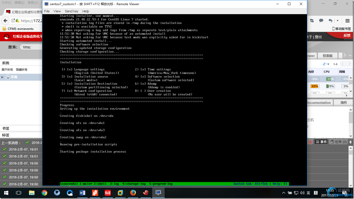Click the 85% memory usage bar
Viewport: 354px width, 199px height.
tap(315, 86)
